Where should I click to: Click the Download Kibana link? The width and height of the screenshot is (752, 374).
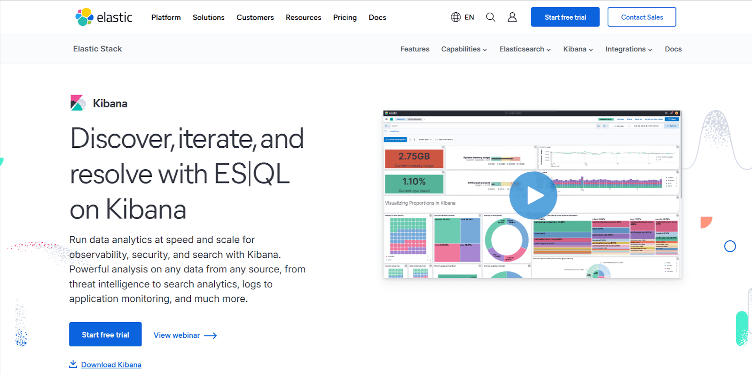(x=111, y=365)
